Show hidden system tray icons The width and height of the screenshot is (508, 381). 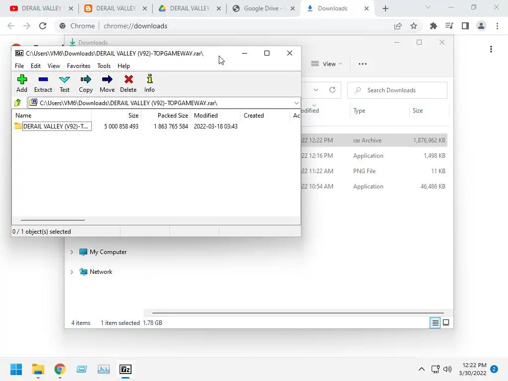(x=422, y=369)
